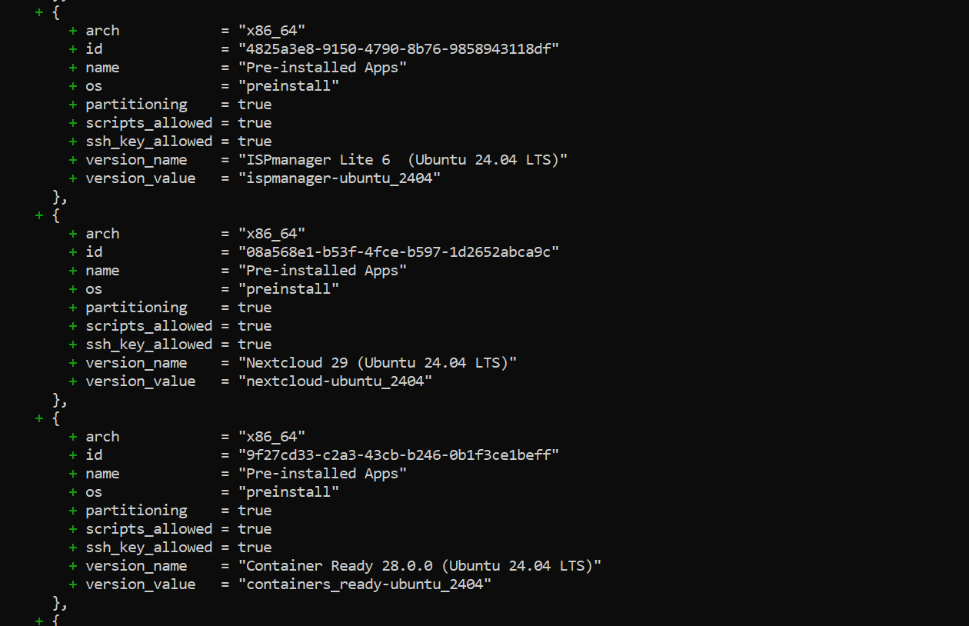Click the ssh_key_allowed key in Container Ready block

click(148, 548)
